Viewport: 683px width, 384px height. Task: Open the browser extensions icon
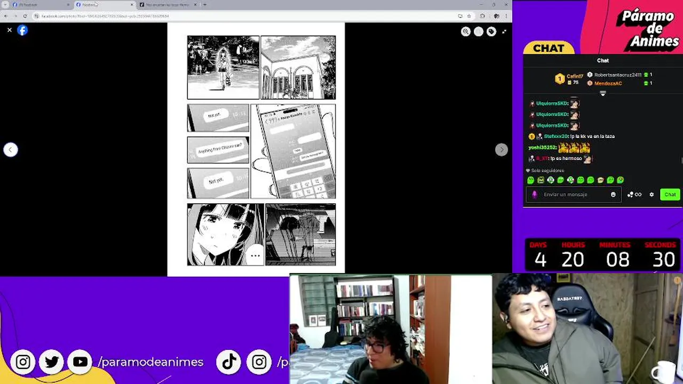point(482,16)
